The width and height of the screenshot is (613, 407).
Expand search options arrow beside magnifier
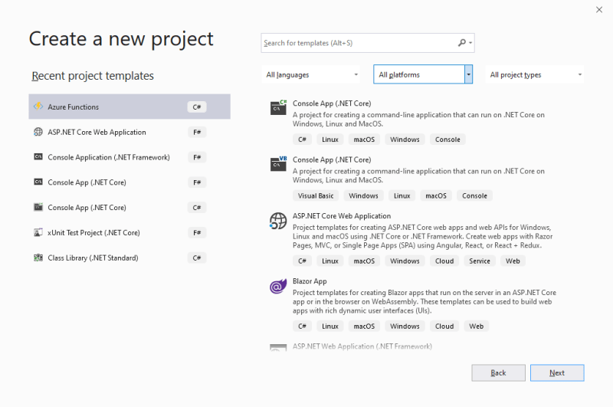[470, 43]
